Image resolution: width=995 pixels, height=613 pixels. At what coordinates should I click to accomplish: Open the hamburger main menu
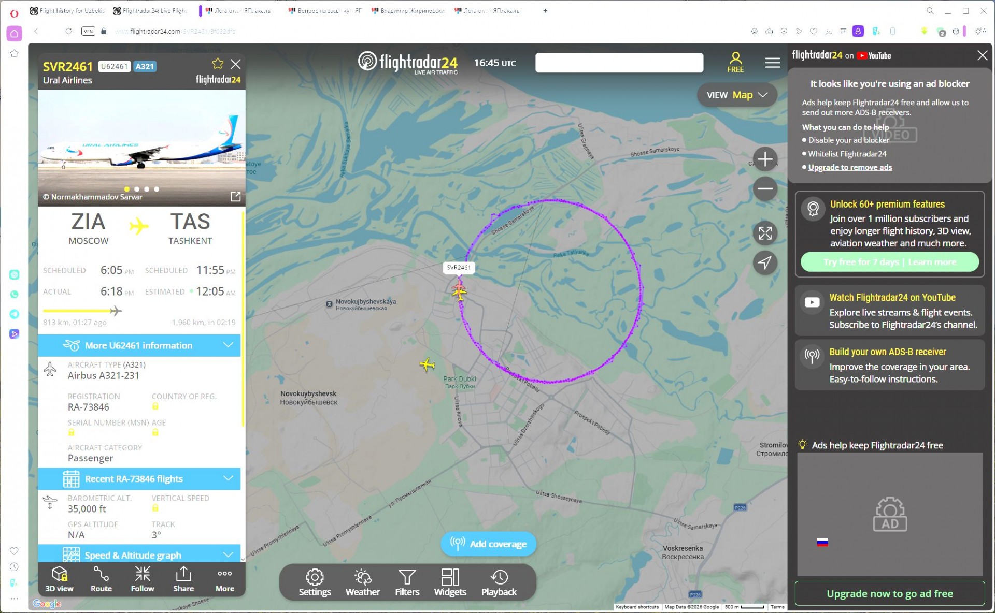[x=772, y=63]
